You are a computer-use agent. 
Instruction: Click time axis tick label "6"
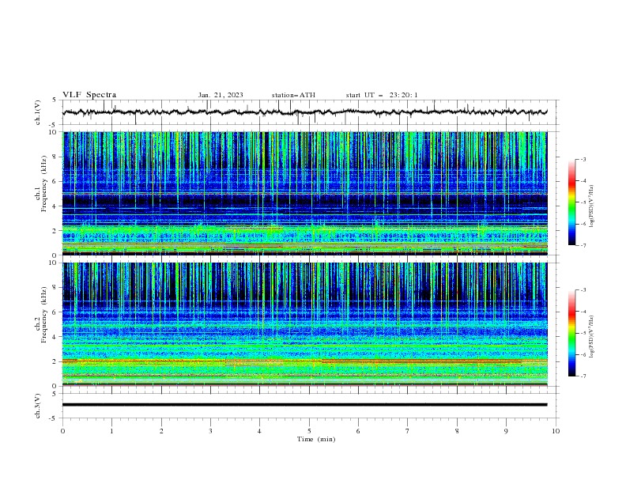click(358, 431)
